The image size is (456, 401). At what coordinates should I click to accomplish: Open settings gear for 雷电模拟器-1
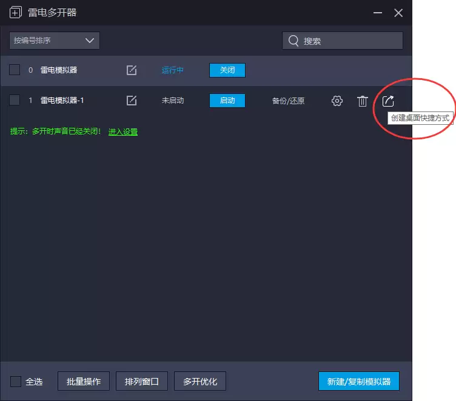point(337,101)
